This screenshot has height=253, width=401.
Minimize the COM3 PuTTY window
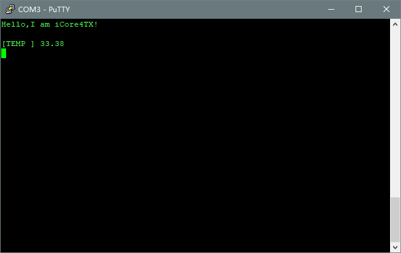(331, 9)
